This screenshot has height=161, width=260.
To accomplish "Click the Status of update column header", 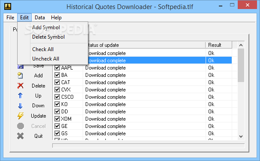I will pyautogui.click(x=146, y=45).
